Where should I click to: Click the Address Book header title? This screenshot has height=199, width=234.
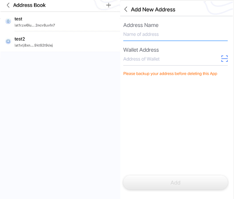point(30,5)
